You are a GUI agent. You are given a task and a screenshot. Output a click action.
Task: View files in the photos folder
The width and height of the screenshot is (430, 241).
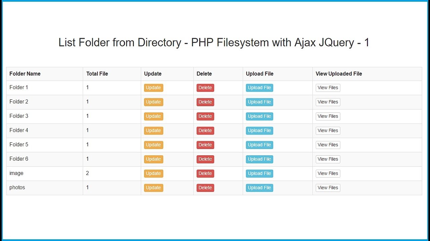click(328, 188)
